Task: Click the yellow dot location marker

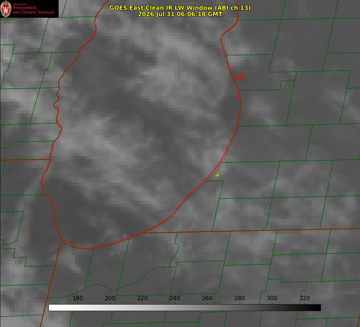Action: (217, 175)
